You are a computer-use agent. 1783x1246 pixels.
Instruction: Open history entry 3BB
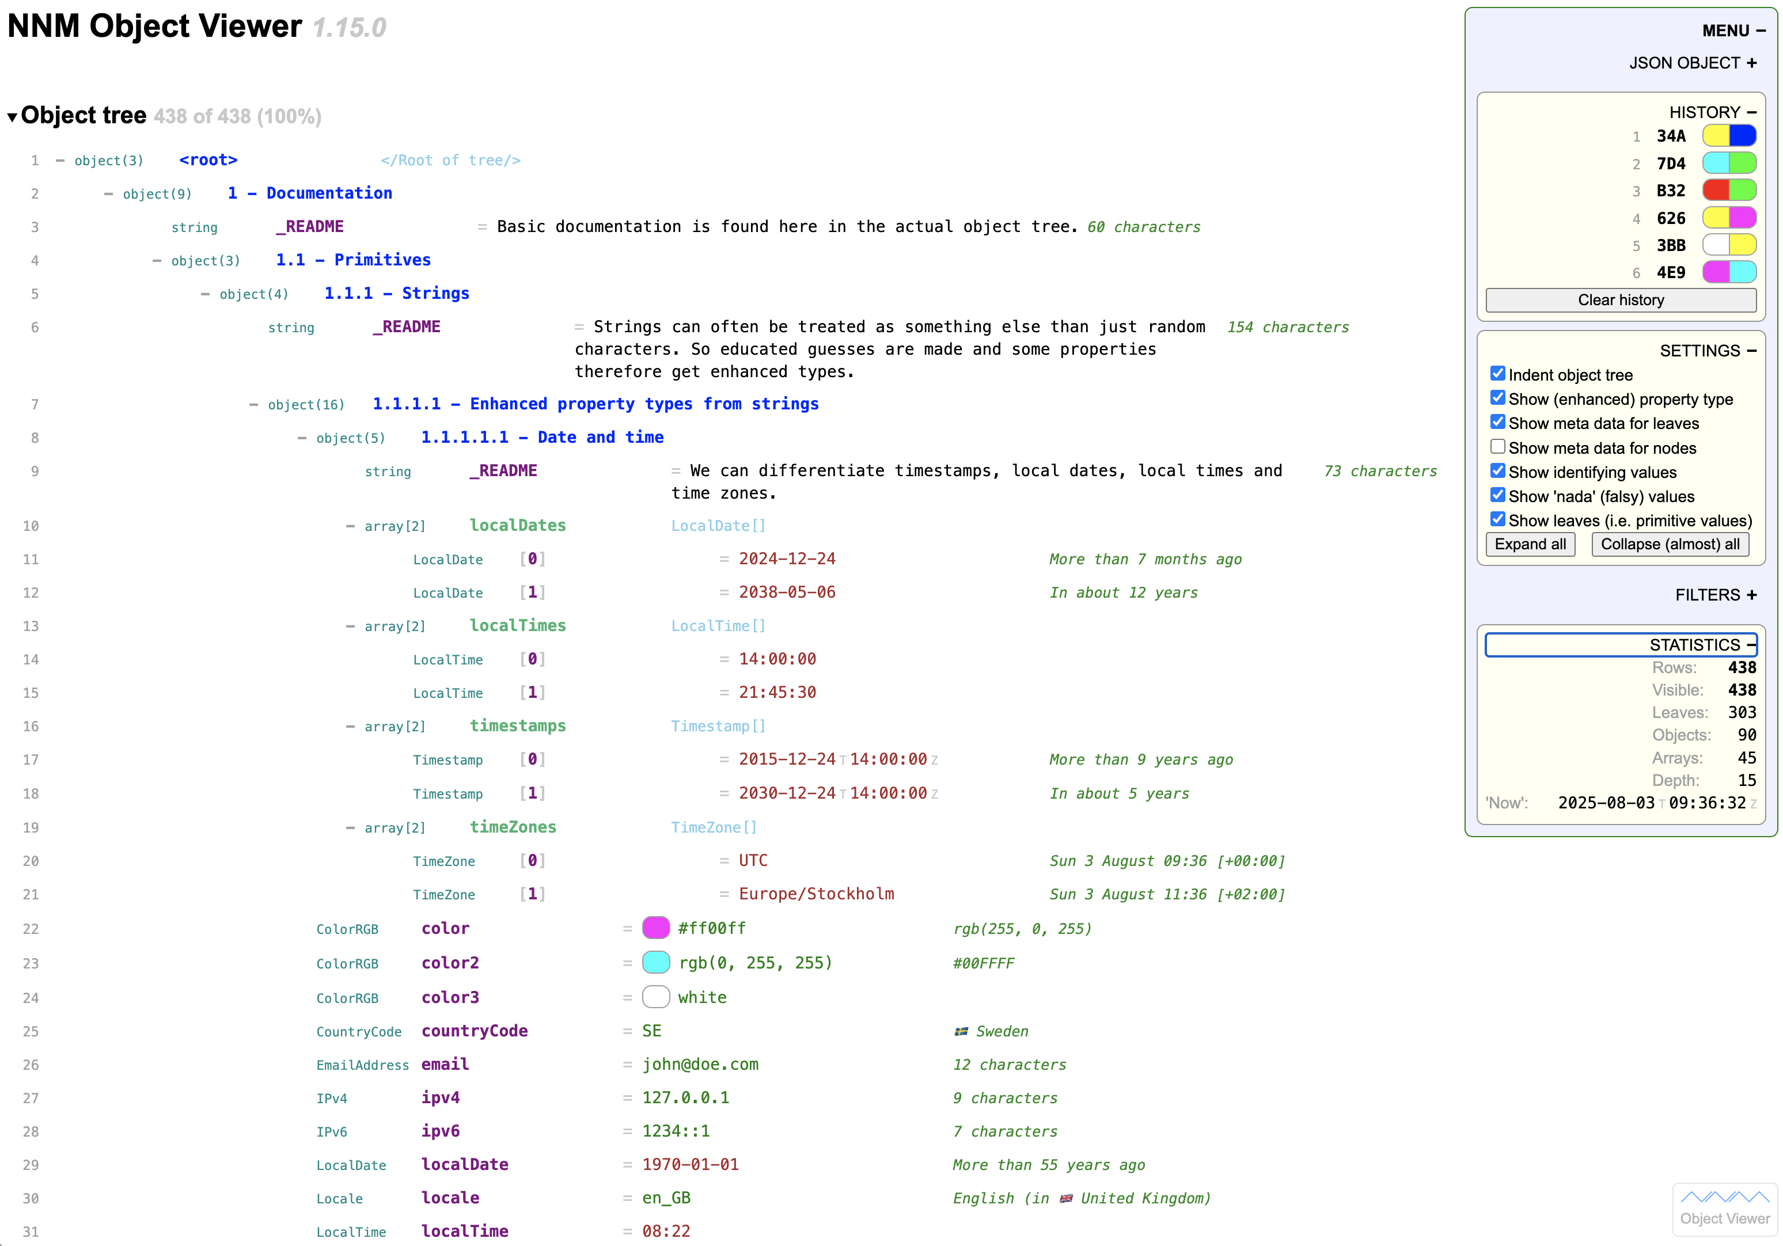pos(1670,245)
